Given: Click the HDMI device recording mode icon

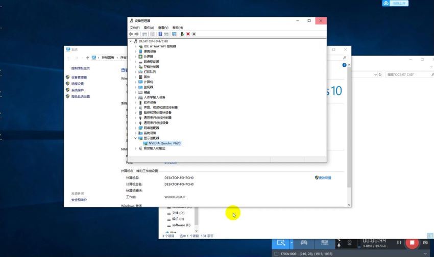Looking at the screenshot, I should click(324, 243).
